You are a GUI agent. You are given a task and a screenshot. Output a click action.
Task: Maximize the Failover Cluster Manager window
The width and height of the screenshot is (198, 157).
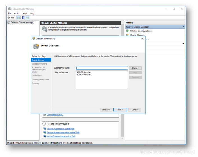pyautogui.click(x=174, y=9)
